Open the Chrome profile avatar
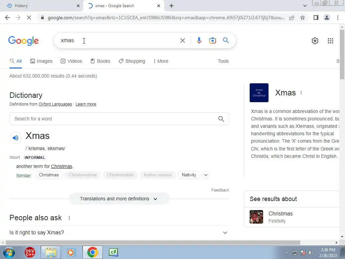Image resolution: width=345 pixels, height=259 pixels. tap(327, 18)
